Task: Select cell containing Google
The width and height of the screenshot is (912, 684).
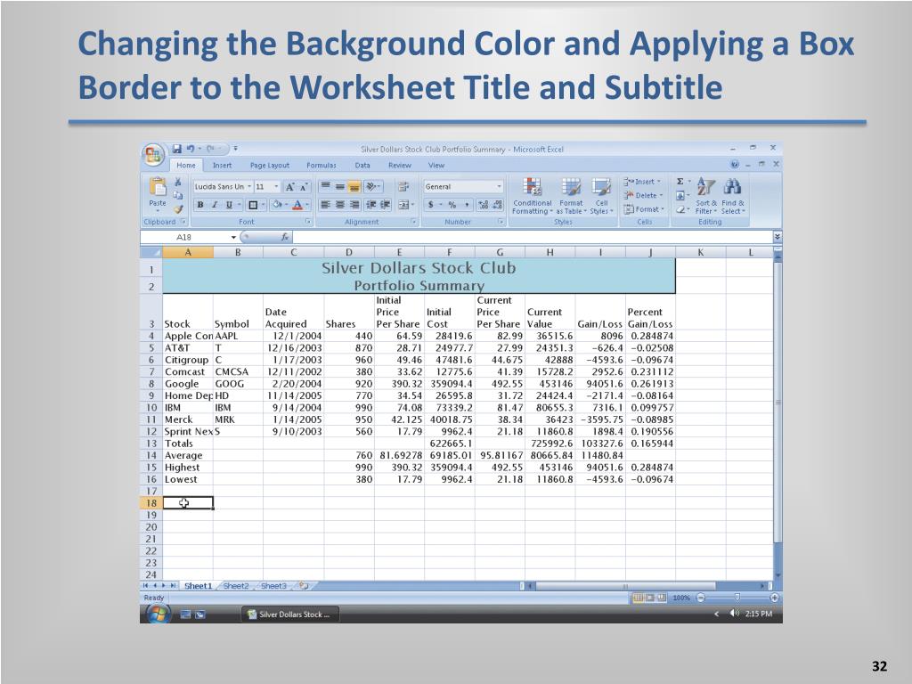Action: 188,384
